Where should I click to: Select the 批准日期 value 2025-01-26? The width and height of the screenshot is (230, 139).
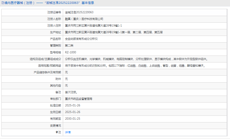pos(73,106)
